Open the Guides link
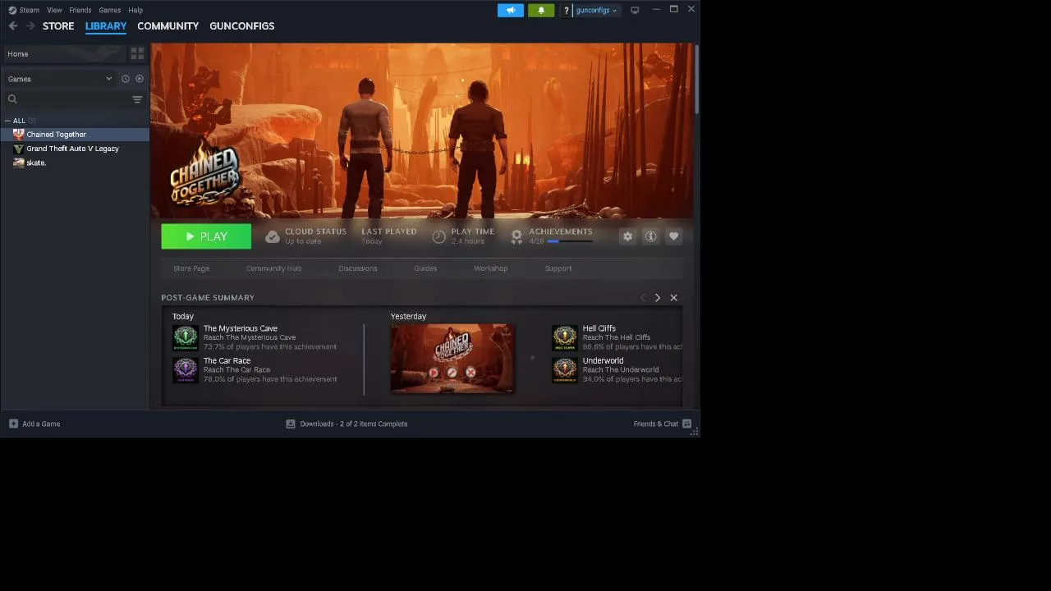This screenshot has width=1051, height=591. [x=425, y=268]
